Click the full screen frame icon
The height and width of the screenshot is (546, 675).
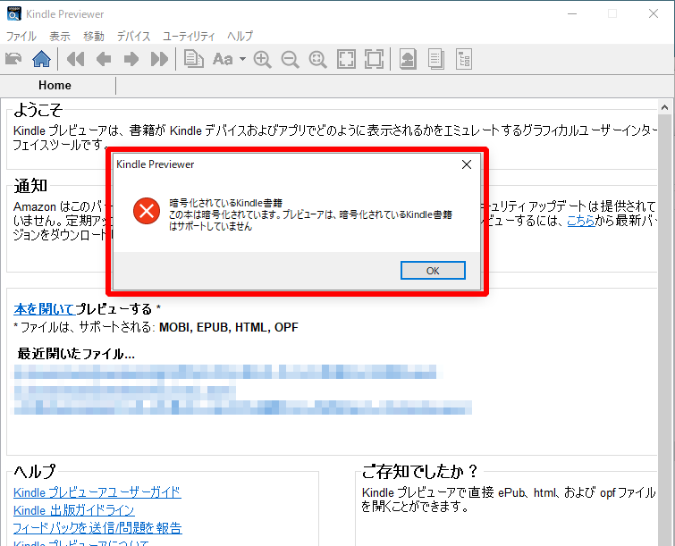(x=374, y=59)
